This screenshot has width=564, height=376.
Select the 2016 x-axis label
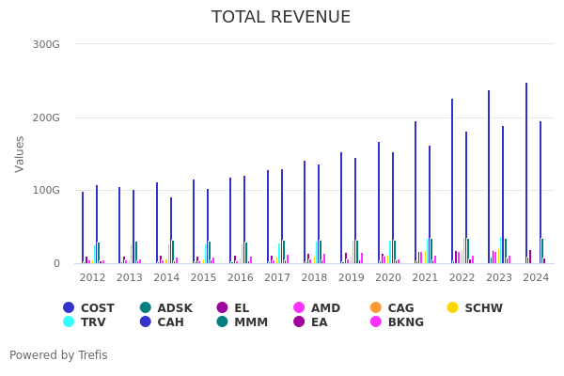pyautogui.click(x=241, y=278)
